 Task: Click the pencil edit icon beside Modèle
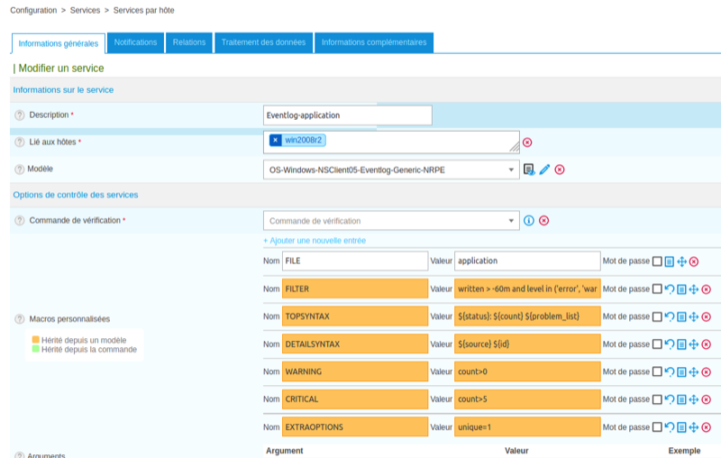click(x=544, y=169)
